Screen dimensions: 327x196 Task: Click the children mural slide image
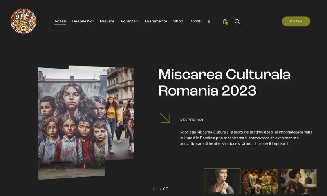pos(72,122)
